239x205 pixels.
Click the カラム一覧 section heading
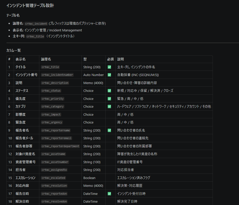pos(13,50)
